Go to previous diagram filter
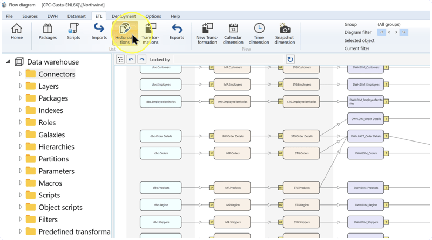 [389, 32]
